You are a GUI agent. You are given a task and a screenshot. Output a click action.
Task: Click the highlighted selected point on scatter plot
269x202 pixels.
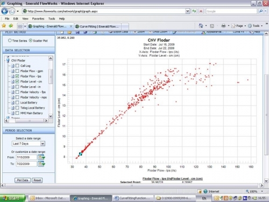(81, 154)
